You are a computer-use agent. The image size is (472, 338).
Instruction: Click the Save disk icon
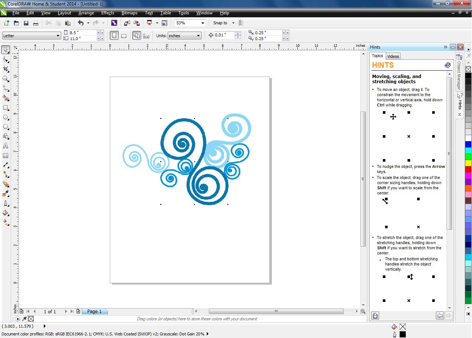pyautogui.click(x=26, y=23)
